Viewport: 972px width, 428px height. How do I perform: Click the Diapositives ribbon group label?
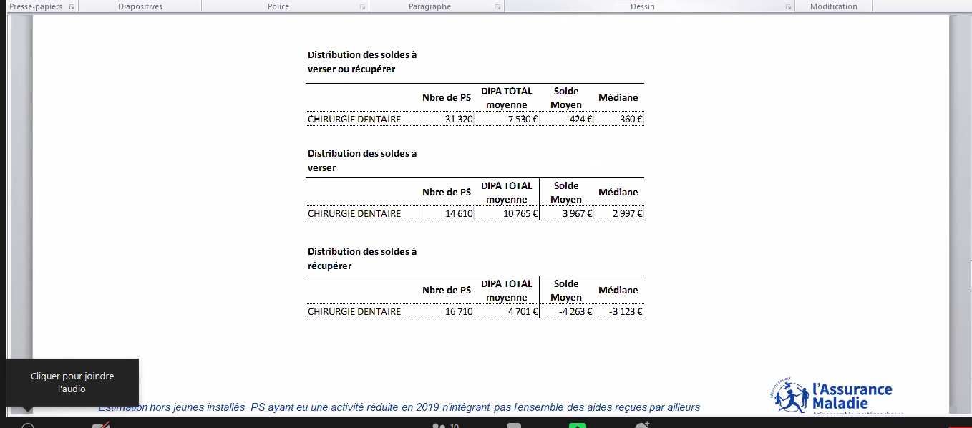click(x=140, y=6)
